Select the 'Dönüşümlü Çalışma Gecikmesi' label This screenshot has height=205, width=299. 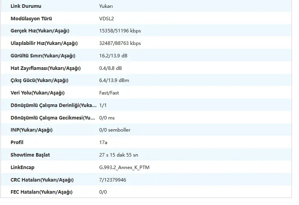click(x=53, y=118)
